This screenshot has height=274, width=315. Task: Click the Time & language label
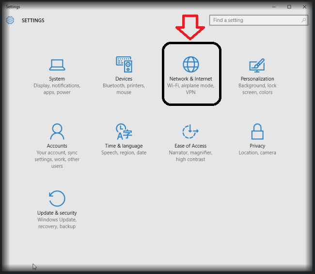tap(124, 146)
